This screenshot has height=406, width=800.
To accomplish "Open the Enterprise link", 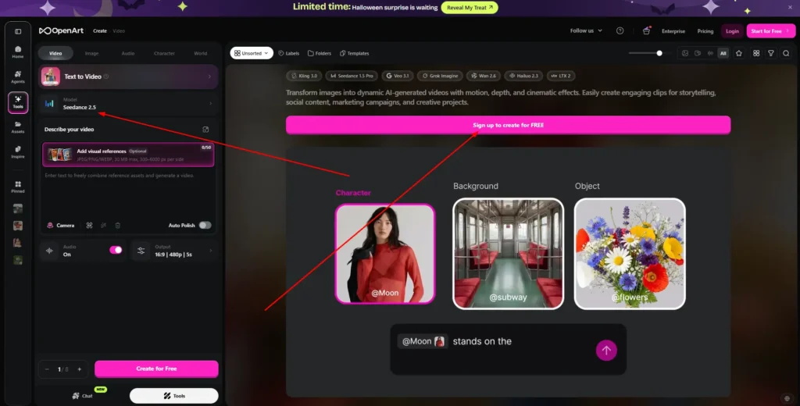I will [x=673, y=31].
